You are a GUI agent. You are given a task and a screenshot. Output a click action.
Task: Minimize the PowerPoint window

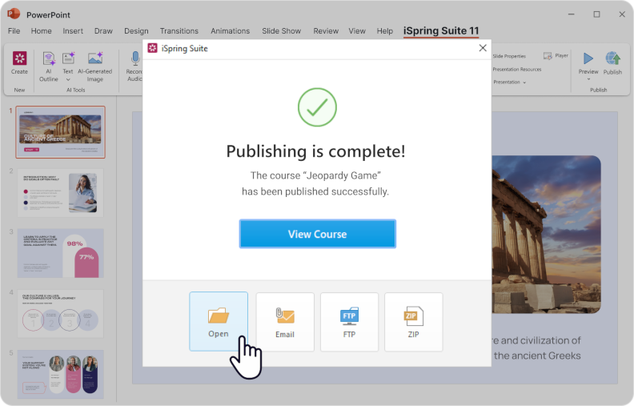[x=571, y=14]
